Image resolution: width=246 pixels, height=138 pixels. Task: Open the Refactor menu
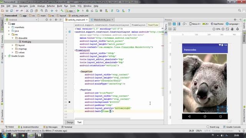coord(51,6)
